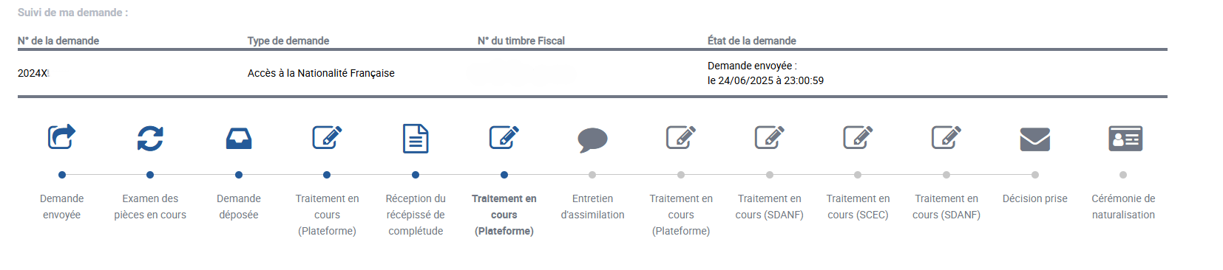
Task: Click the N° de la demande column header
Action: [x=58, y=41]
